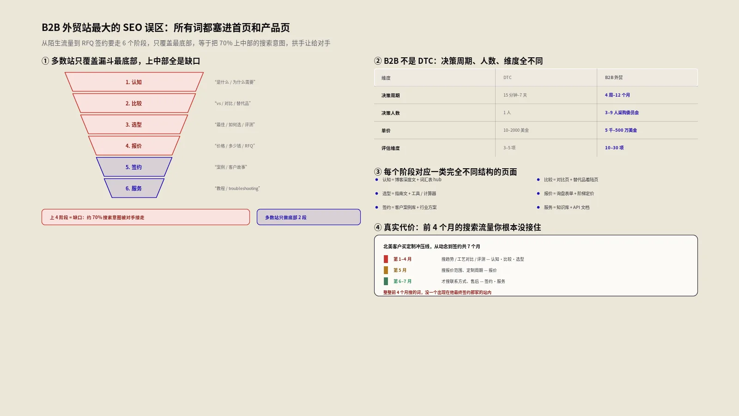Image resolution: width=739 pixels, height=416 pixels.
Task: Click the label 第 1–4 月
Action: (x=402, y=259)
